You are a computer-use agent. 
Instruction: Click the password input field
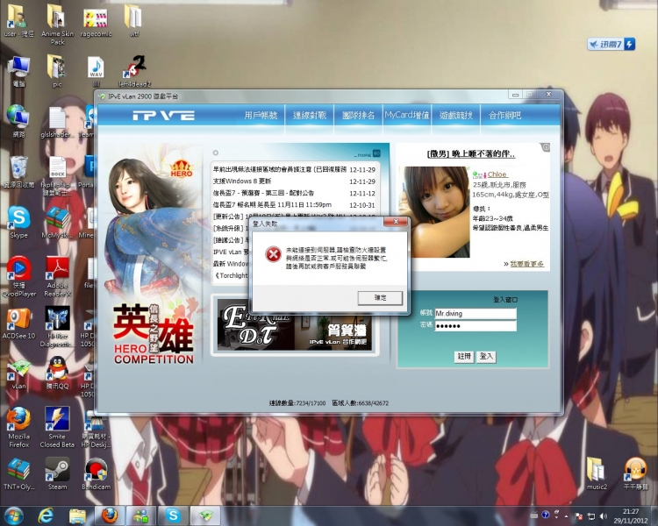coord(476,326)
